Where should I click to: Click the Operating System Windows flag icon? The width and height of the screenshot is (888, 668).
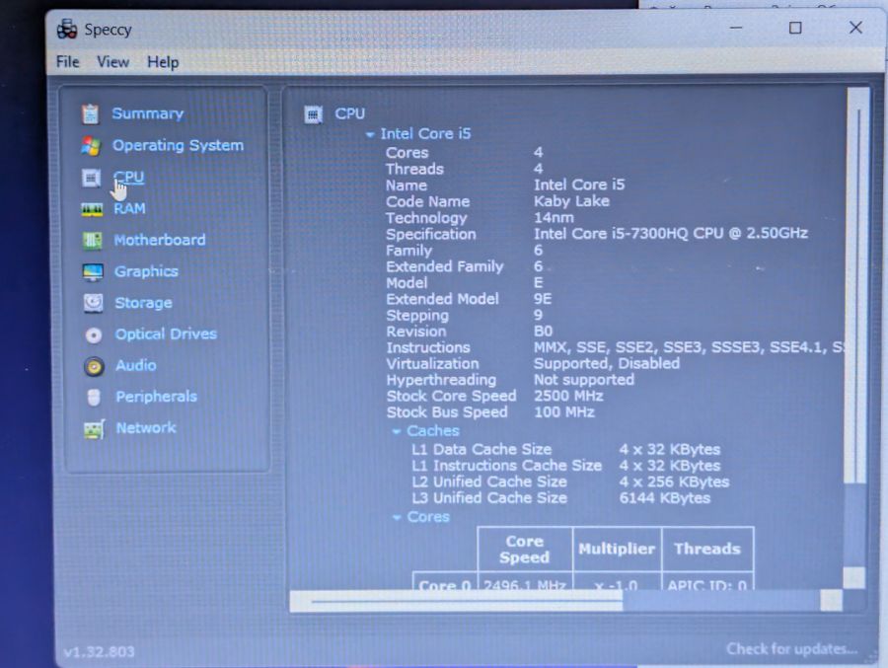pos(91,146)
